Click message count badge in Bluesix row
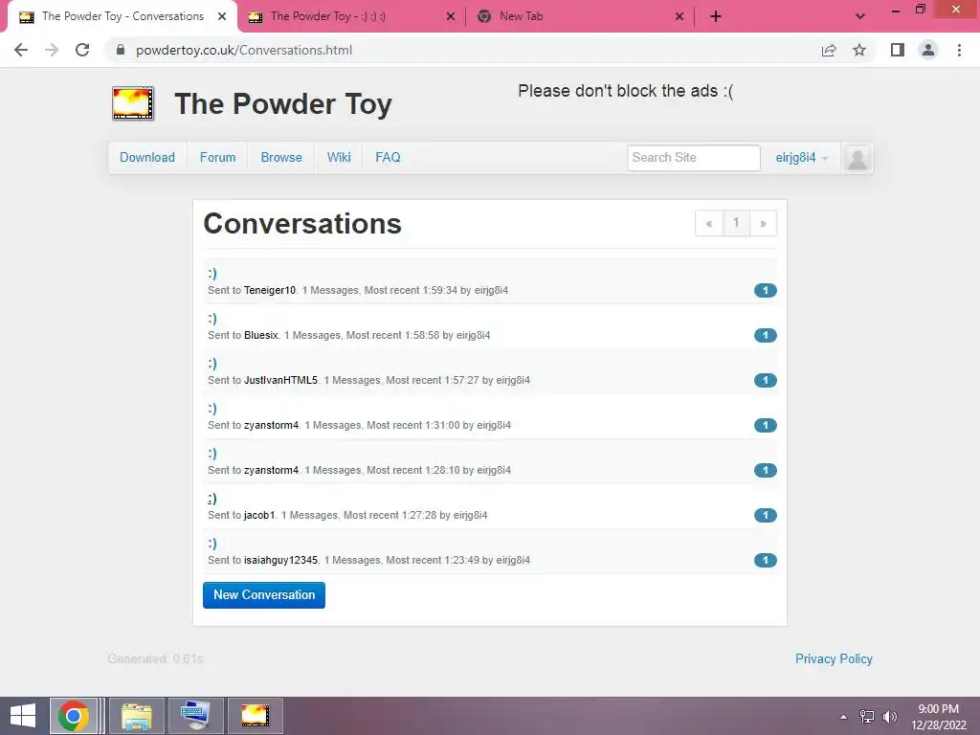The height and width of the screenshot is (735, 980). [765, 335]
